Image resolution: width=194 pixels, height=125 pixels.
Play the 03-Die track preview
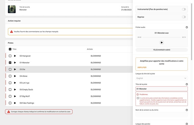pos(15,69)
